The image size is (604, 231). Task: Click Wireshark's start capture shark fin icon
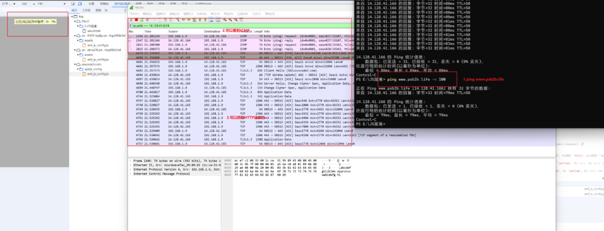131,19
